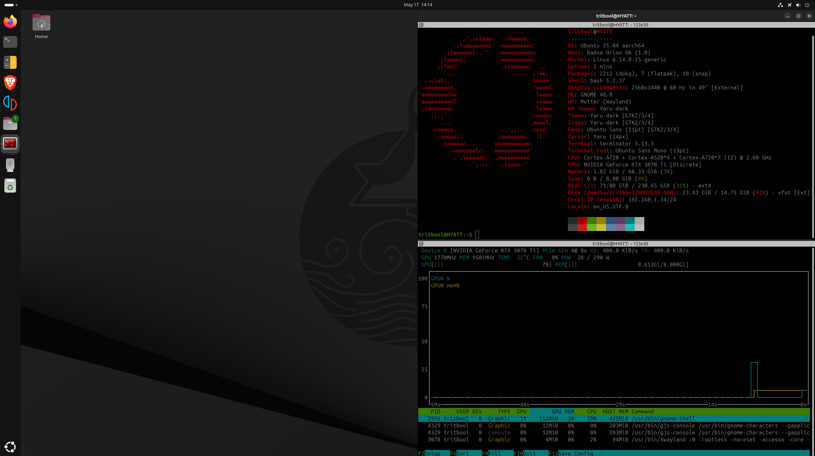
Task: Click the network status icon in top bar
Action: [780, 5]
